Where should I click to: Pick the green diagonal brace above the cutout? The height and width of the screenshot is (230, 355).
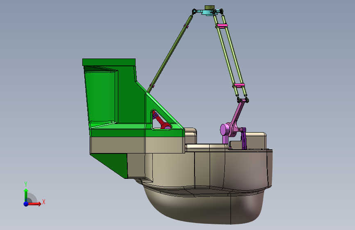pos(165,111)
